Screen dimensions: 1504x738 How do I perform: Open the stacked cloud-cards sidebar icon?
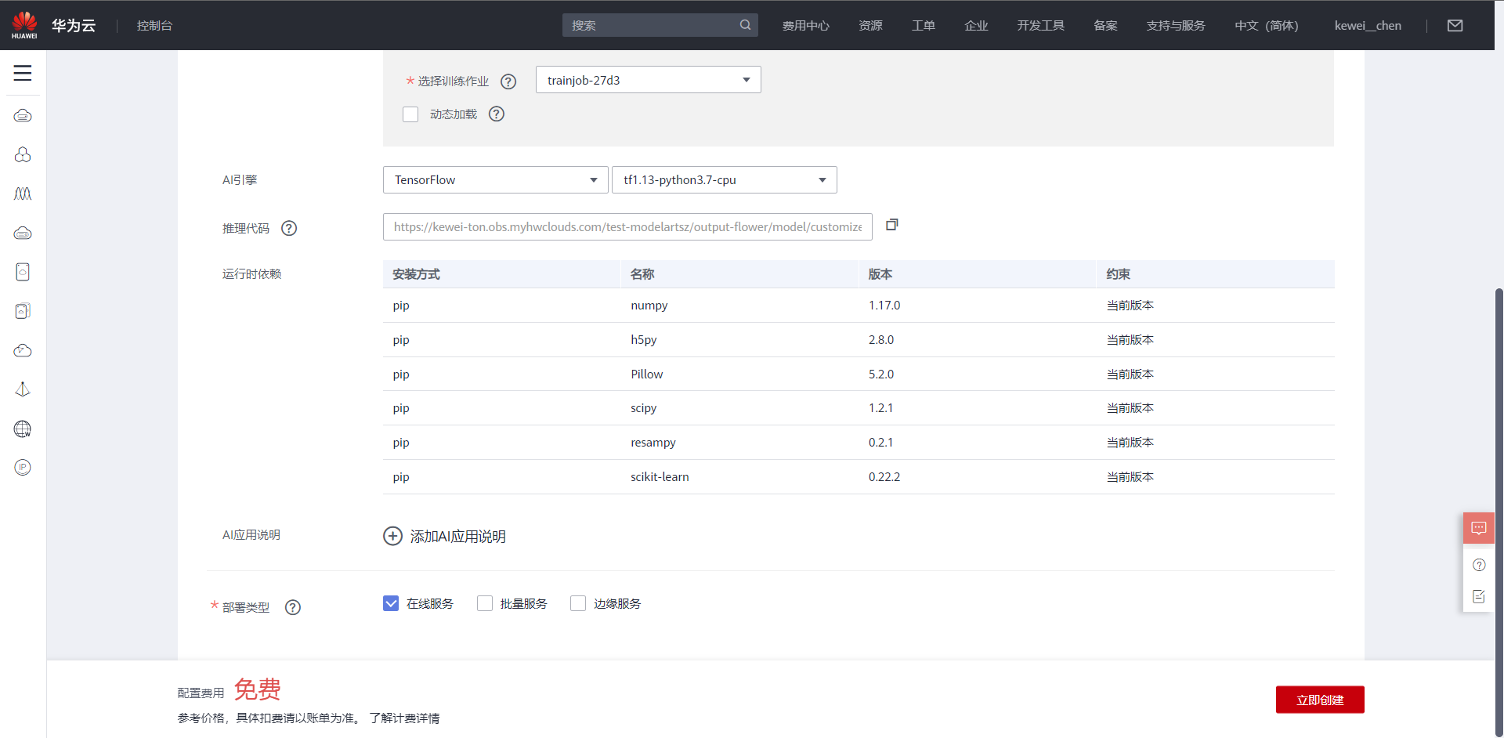[23, 311]
